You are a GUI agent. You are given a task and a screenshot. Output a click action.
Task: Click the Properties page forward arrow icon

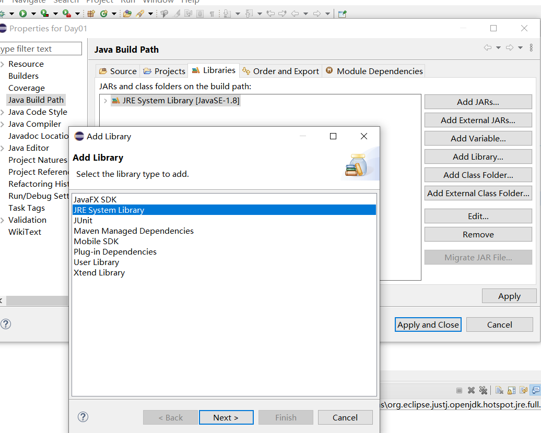pyautogui.click(x=510, y=47)
